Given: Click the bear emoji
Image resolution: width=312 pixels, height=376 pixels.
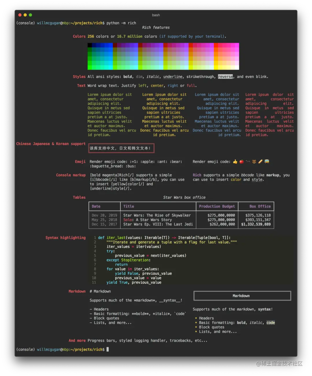Looking at the screenshot, I should (x=254, y=162).
